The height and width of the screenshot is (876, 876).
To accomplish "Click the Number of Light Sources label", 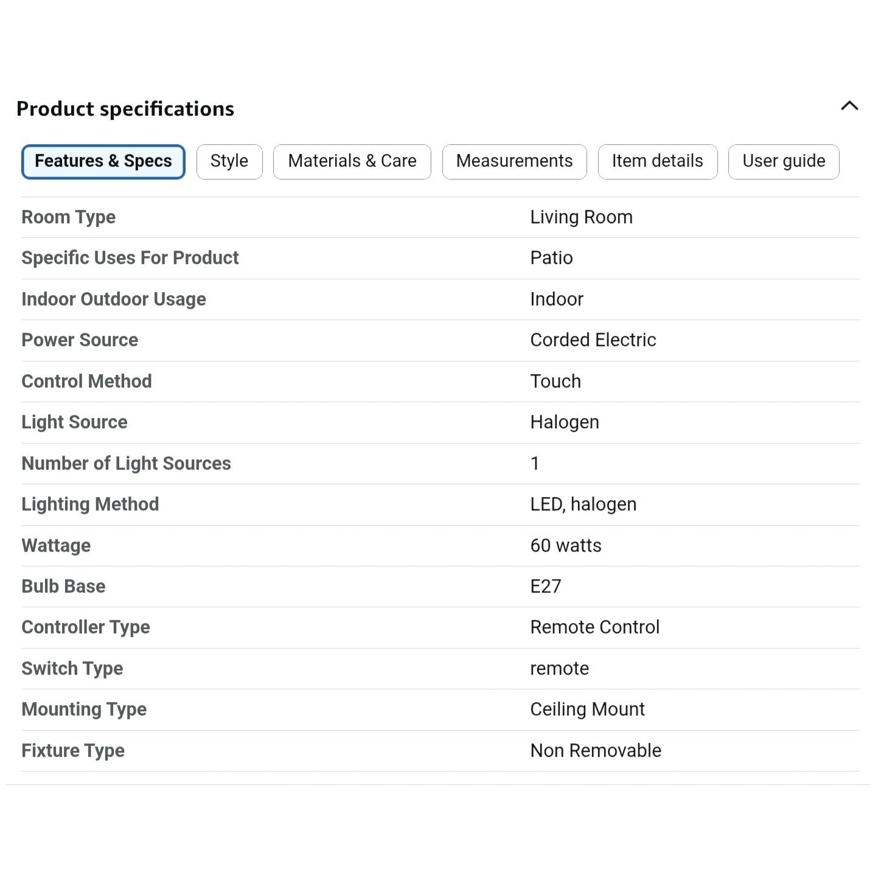I will pyautogui.click(x=127, y=464).
